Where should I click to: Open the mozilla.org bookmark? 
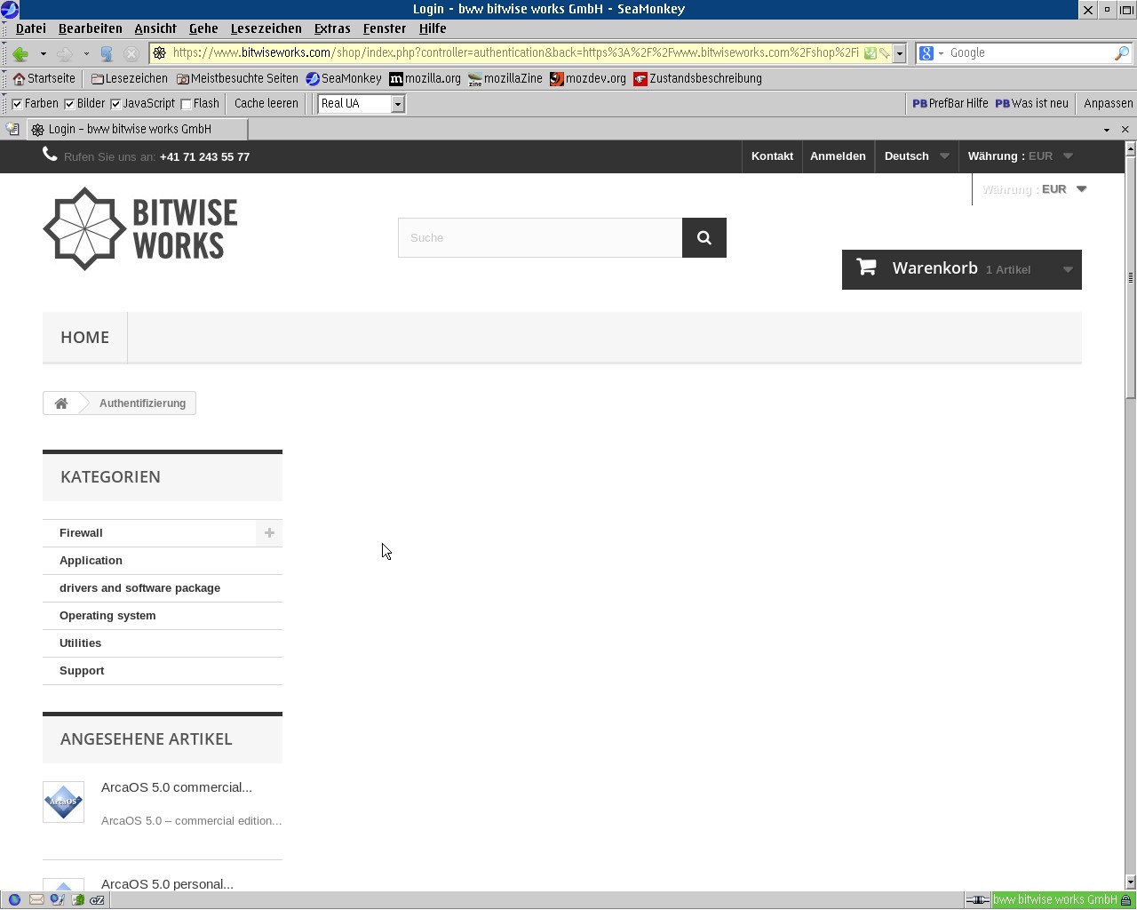click(425, 78)
